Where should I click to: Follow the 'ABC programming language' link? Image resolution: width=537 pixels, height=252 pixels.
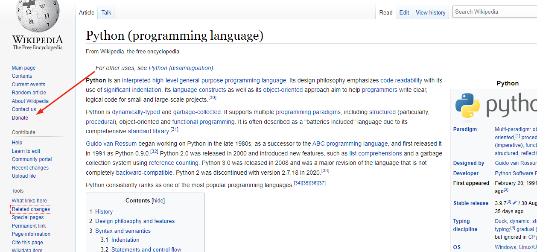(350, 144)
